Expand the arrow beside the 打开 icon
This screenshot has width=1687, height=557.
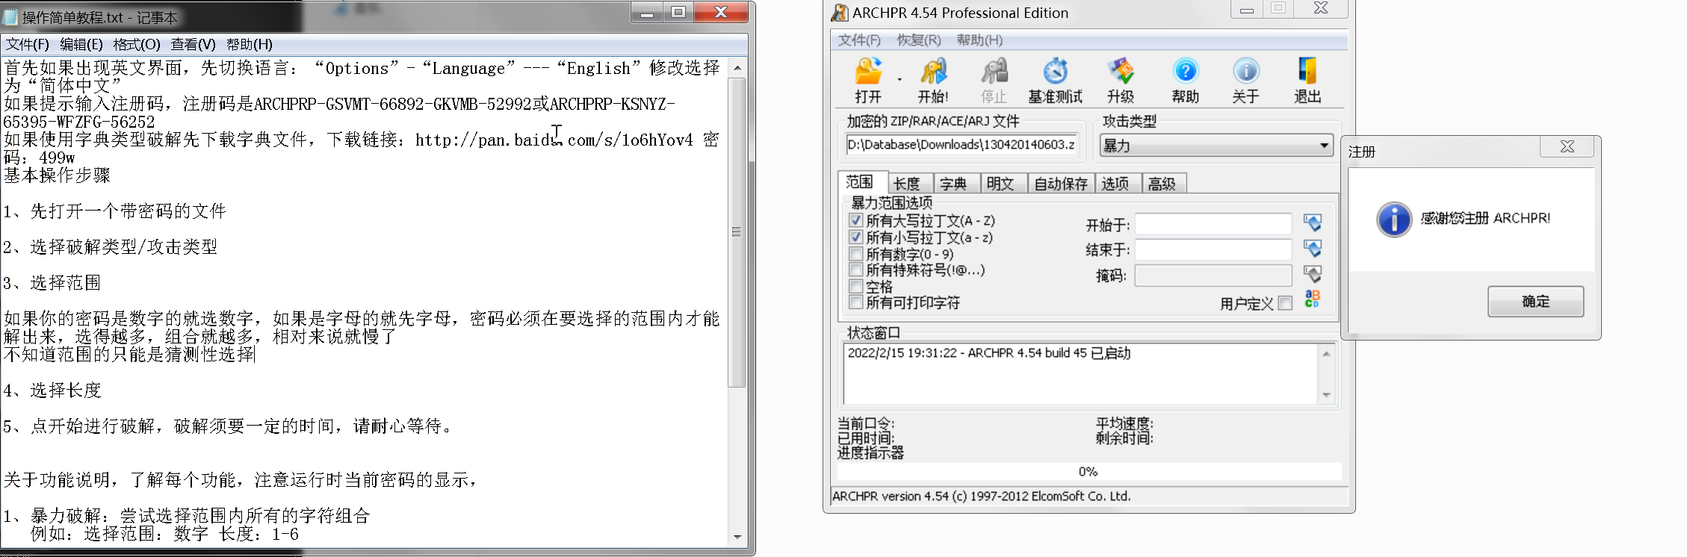[x=900, y=79]
